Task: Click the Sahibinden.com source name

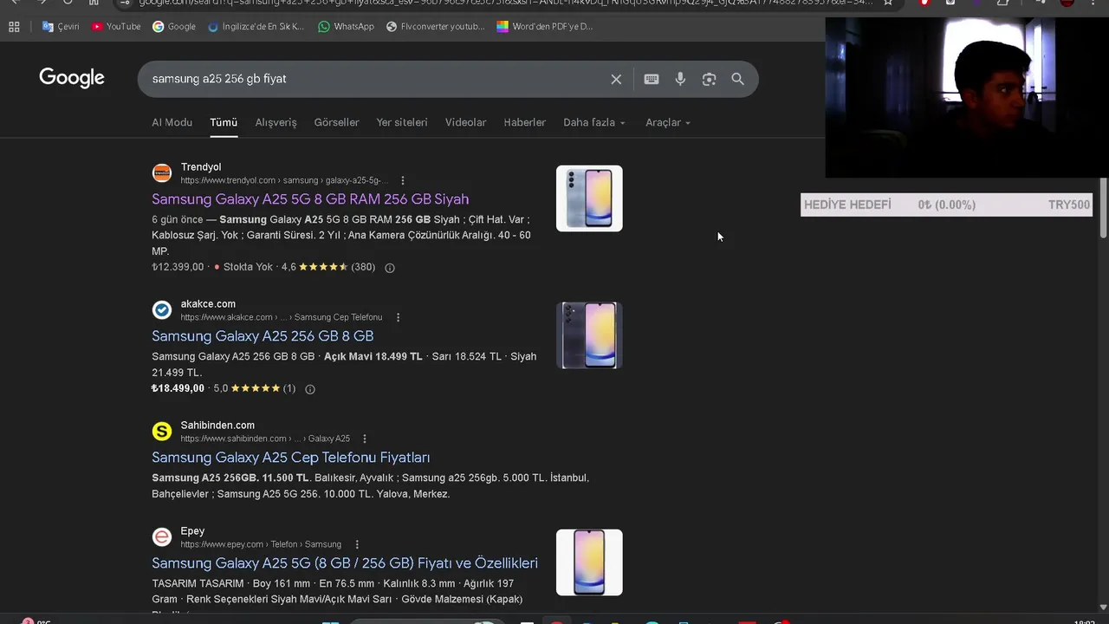Action: click(217, 426)
